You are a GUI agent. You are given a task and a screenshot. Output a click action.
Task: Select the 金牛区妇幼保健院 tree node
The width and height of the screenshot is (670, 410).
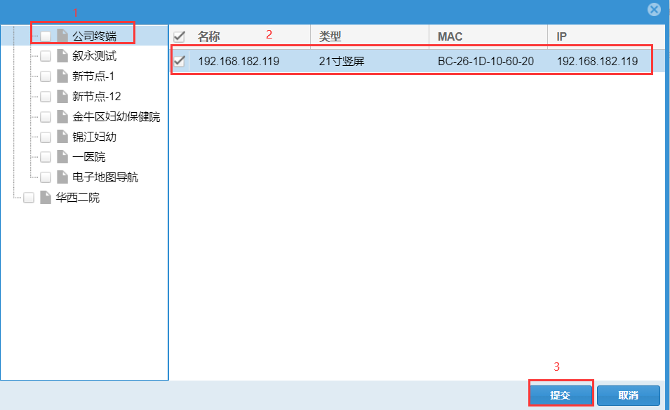coord(116,117)
